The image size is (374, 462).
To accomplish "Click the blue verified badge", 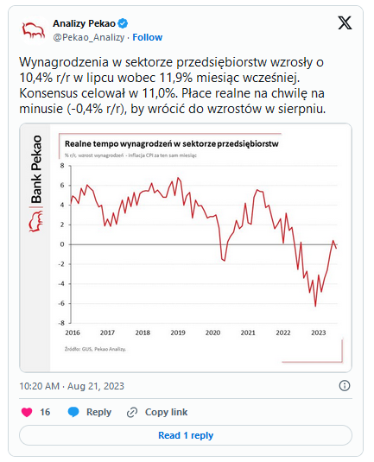I will (123, 23).
